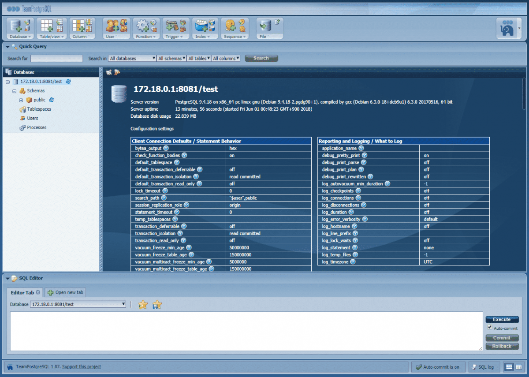529x377 pixels.
Task: Switch to the left layout view icon in status bar
Action: point(509,367)
